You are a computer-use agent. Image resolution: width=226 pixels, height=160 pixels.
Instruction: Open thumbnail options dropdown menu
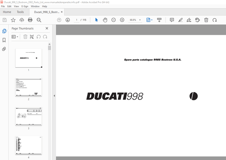[15, 37]
